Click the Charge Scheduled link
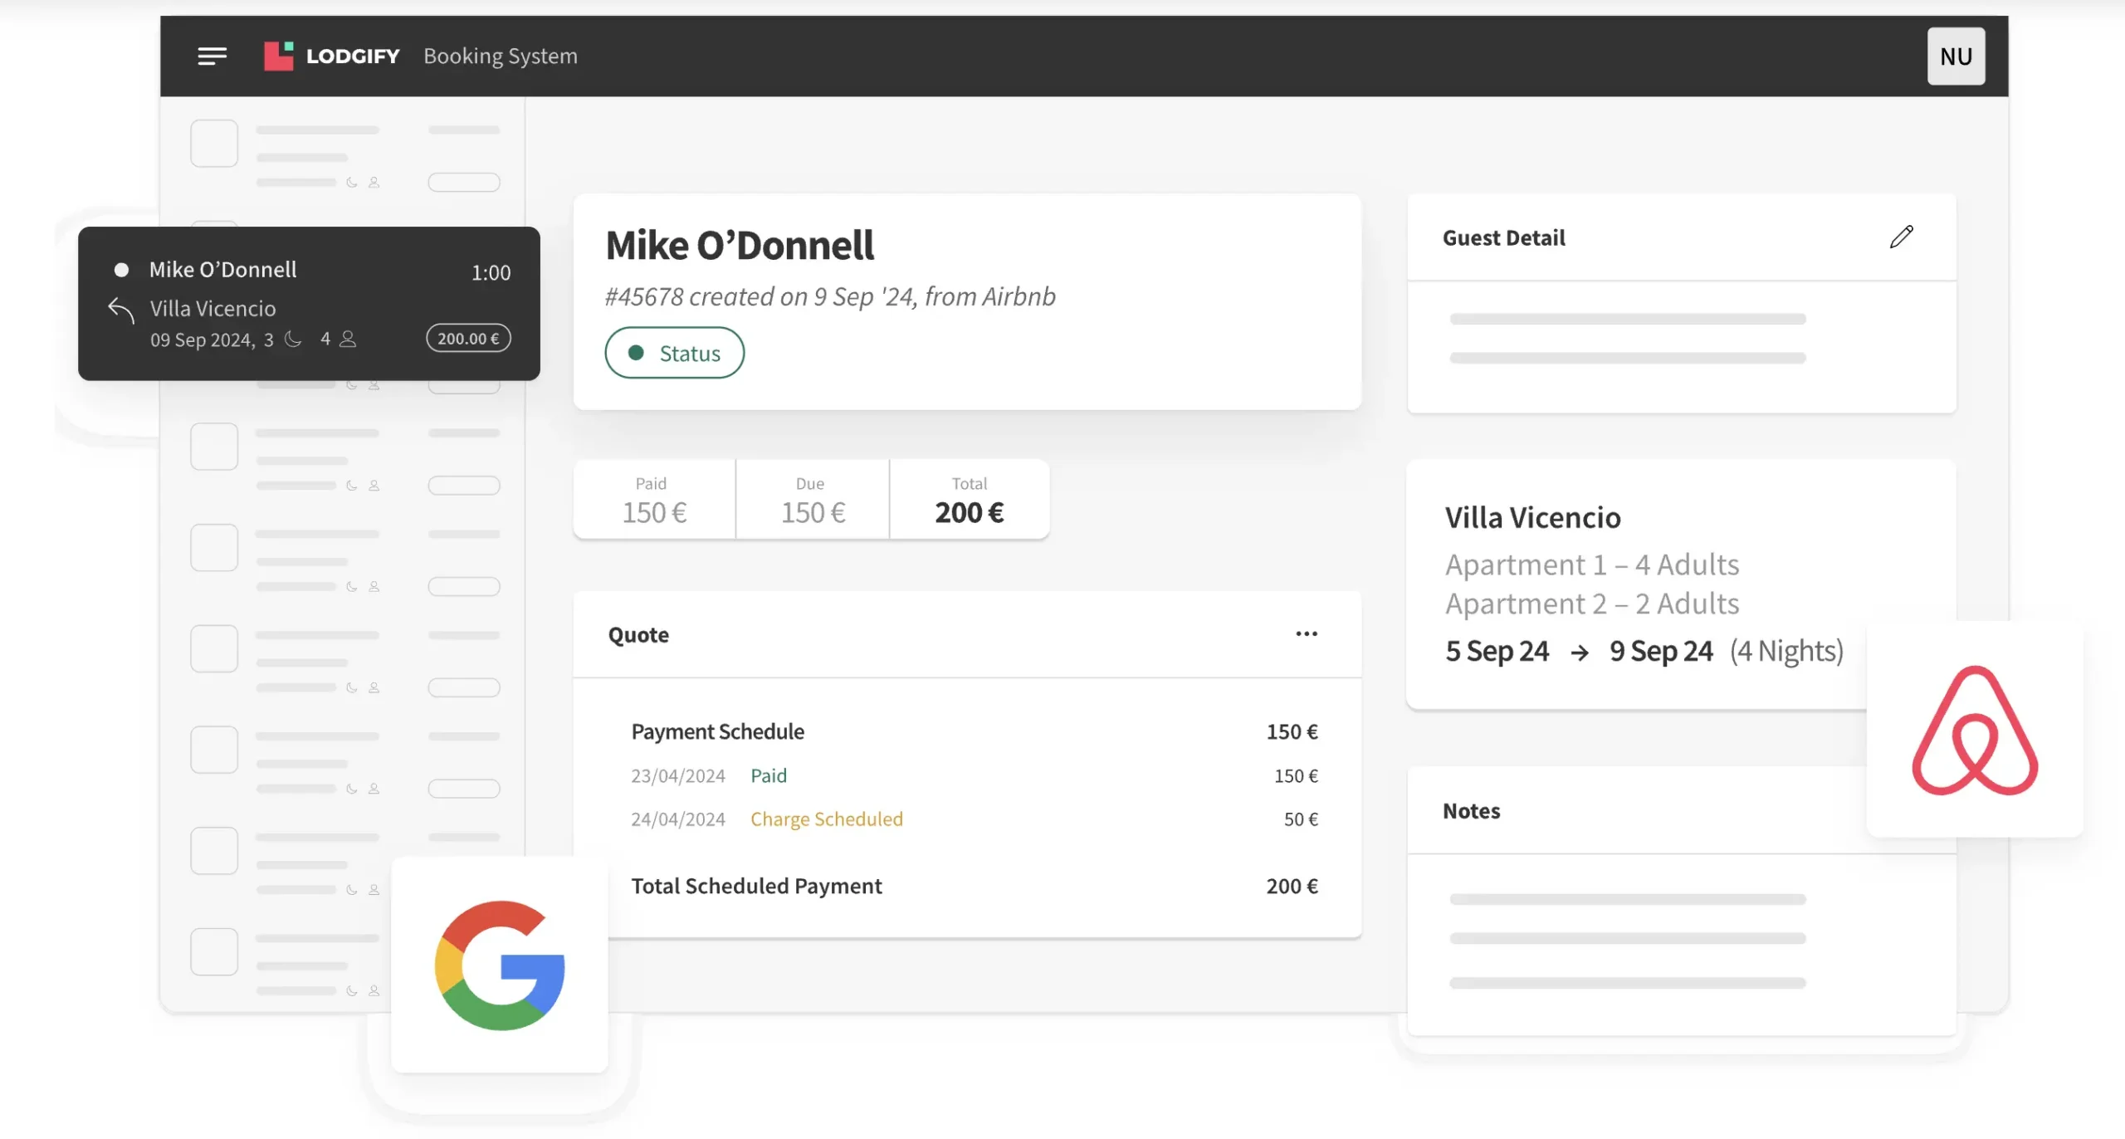Screen dimensions: 2125x1139 [x=826, y=819]
